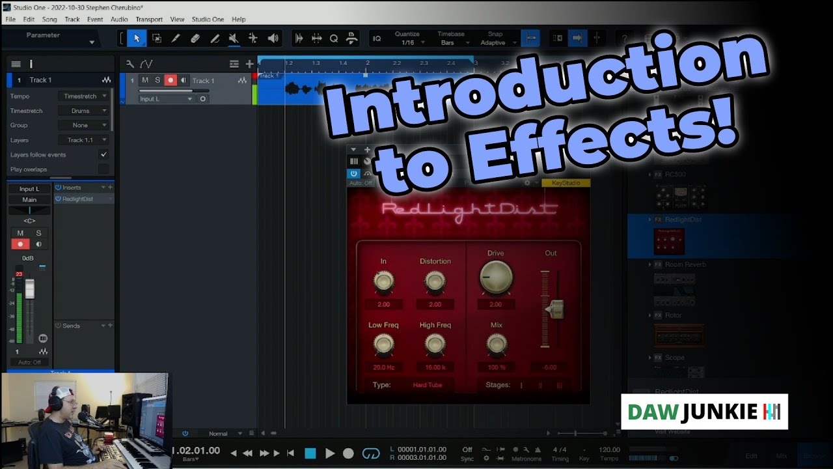Open the Song menu
Viewport: 833px width, 469px height.
point(49,20)
